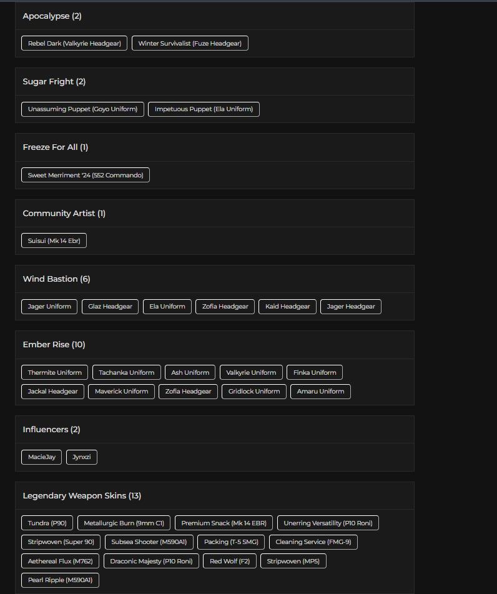
Task: Click Sweet Merriment '24 (552 Commando) tag
Action: point(86,175)
